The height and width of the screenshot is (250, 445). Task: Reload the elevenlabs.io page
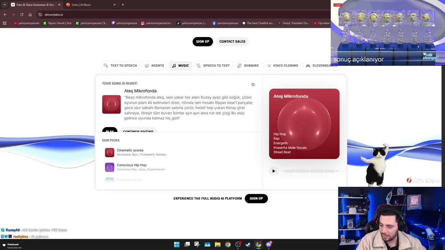[x=22, y=15]
